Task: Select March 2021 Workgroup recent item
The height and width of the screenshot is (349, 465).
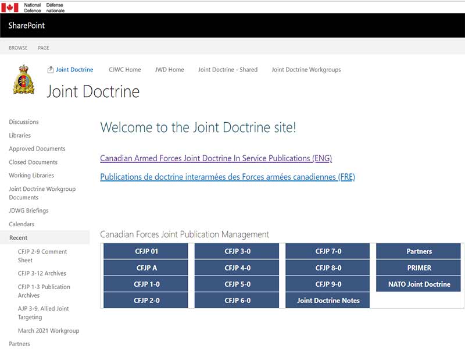Action: [x=48, y=331]
